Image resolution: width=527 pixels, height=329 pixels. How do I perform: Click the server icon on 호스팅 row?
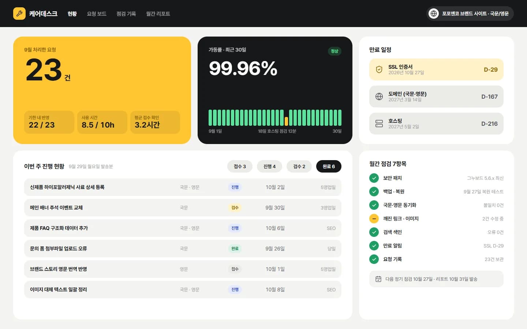coord(379,124)
